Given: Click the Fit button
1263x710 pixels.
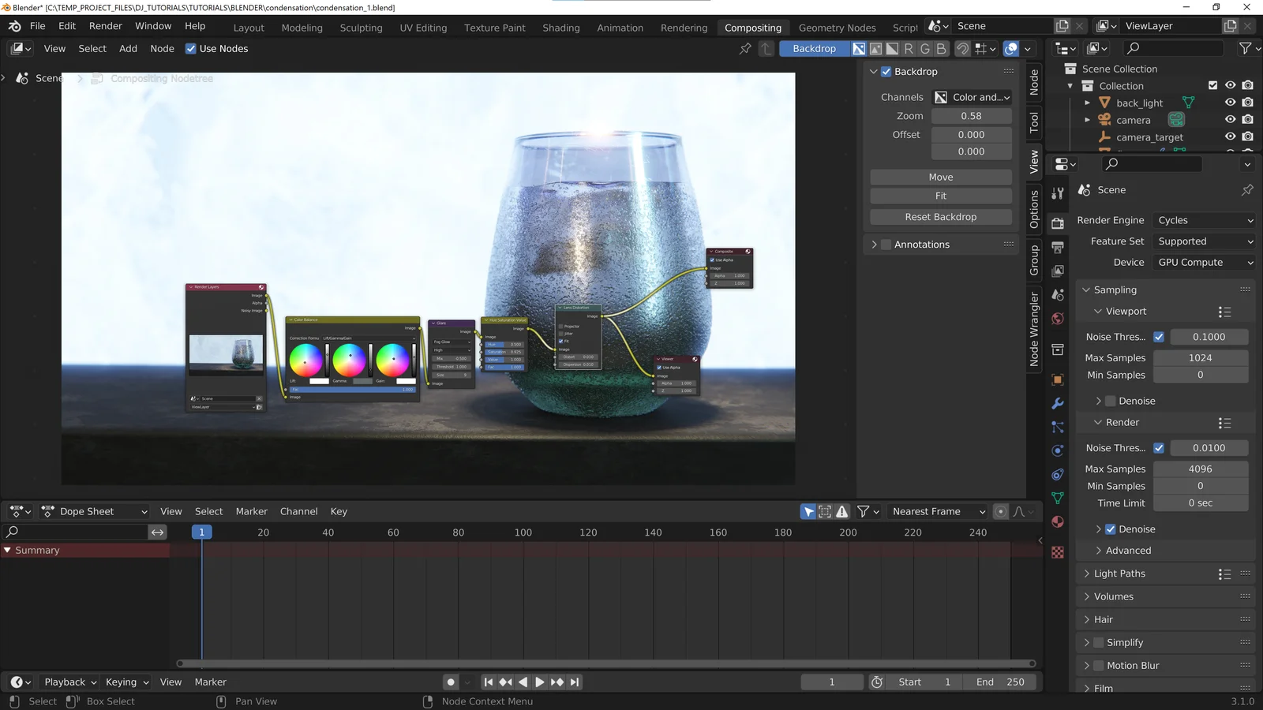Looking at the screenshot, I should click(940, 196).
